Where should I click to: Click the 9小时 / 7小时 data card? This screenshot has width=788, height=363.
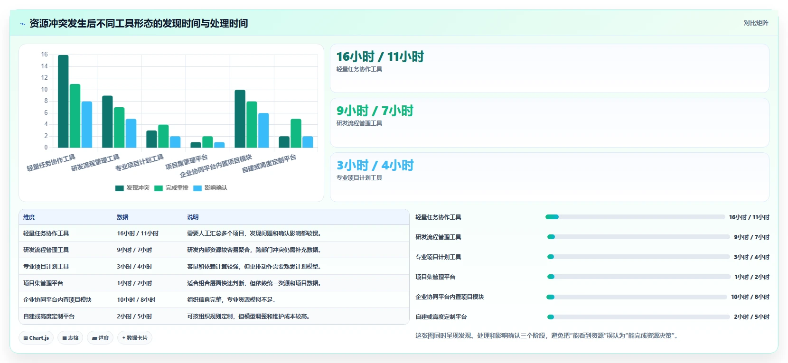[550, 122]
